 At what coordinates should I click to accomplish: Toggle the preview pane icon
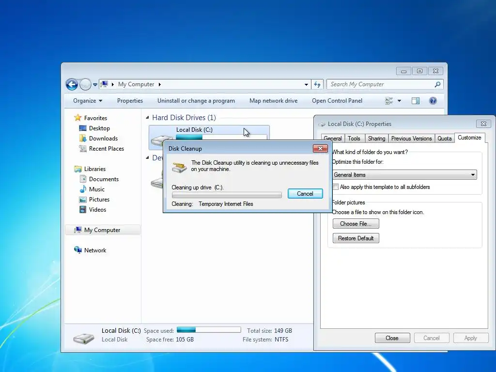pos(415,101)
